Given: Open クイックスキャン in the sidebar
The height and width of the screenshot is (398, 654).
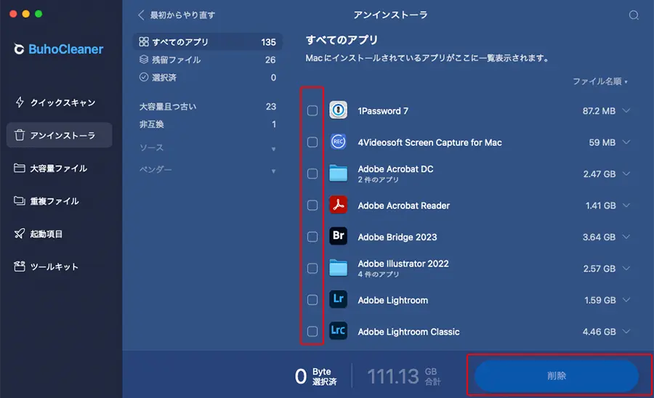Looking at the screenshot, I should coord(60,102).
